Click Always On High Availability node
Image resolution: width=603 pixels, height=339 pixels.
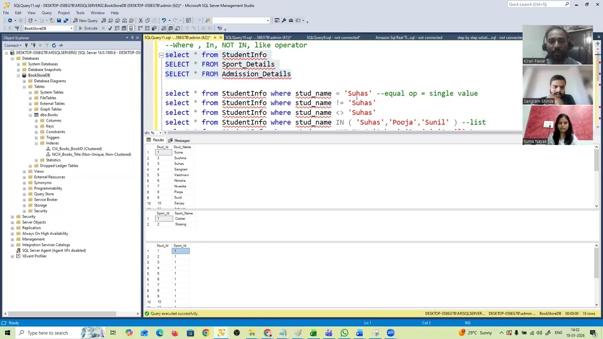45,234
